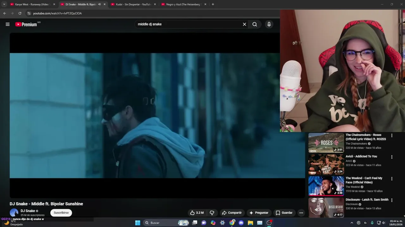The width and height of the screenshot is (405, 227).
Task: Open The Weeknd Can't Feel My Face thumbnail
Action: click(326, 186)
